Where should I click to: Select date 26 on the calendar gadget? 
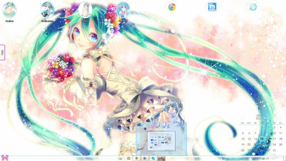click(x=243, y=150)
